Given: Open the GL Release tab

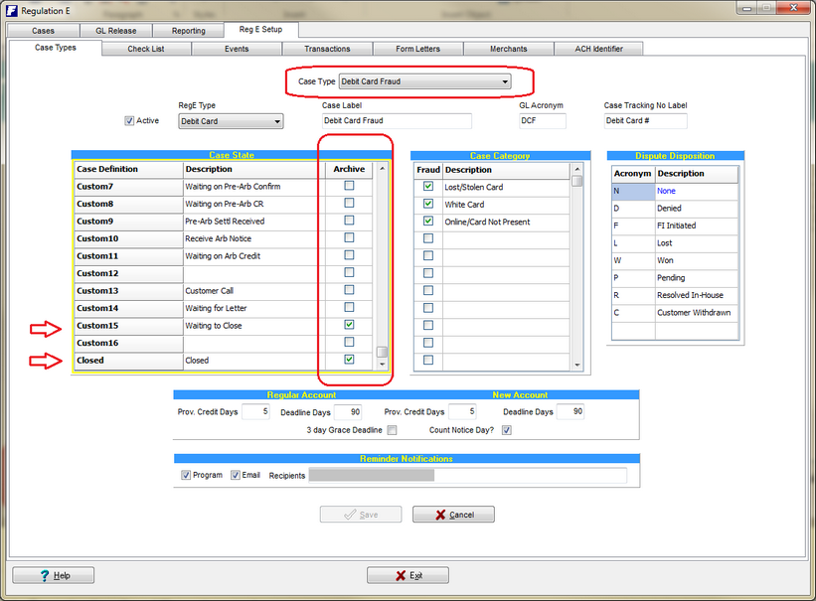Looking at the screenshot, I should click(115, 31).
